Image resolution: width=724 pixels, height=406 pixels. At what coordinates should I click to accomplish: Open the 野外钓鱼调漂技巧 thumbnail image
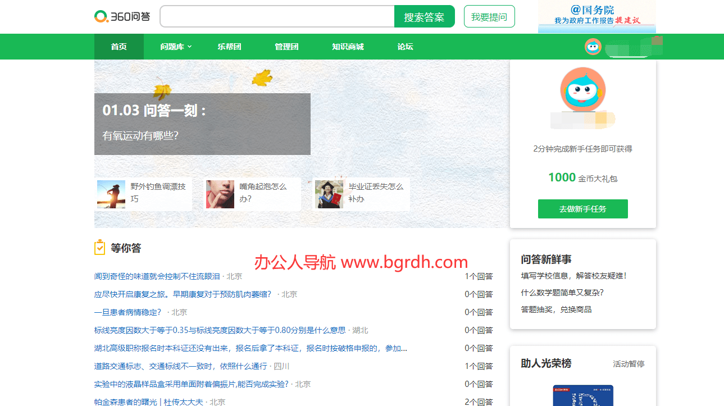(x=111, y=194)
